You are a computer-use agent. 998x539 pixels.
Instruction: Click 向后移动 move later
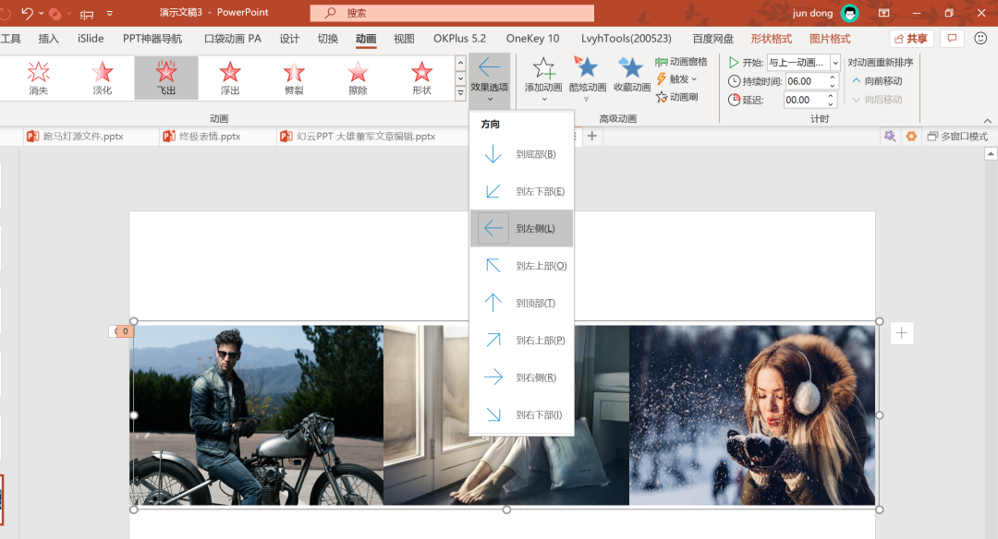click(x=877, y=99)
